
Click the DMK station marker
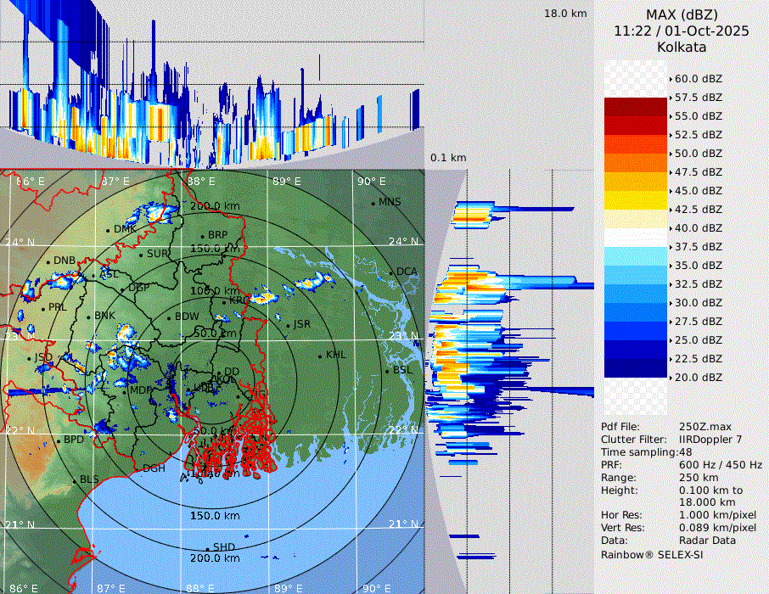point(108,230)
